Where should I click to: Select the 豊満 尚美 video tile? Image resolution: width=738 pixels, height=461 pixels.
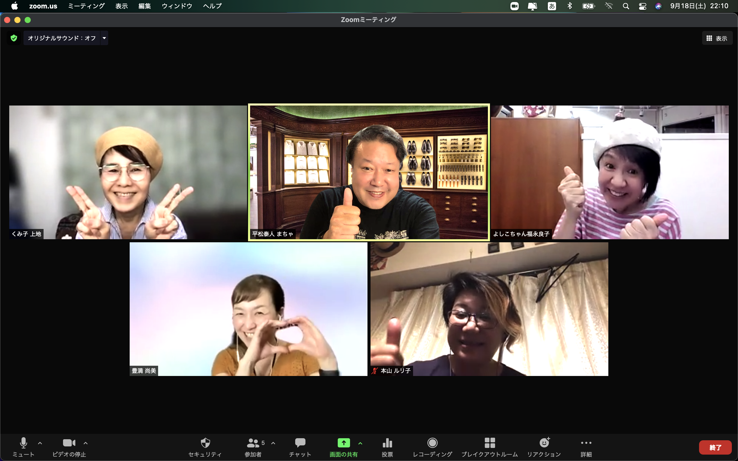248,309
